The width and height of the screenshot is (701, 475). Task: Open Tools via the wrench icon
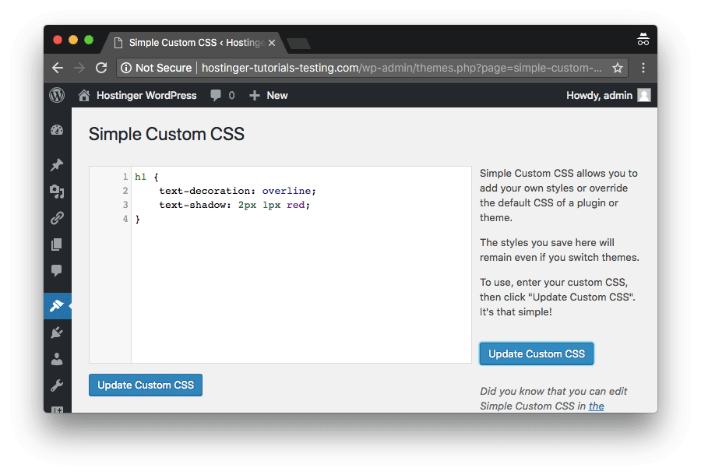tap(57, 385)
